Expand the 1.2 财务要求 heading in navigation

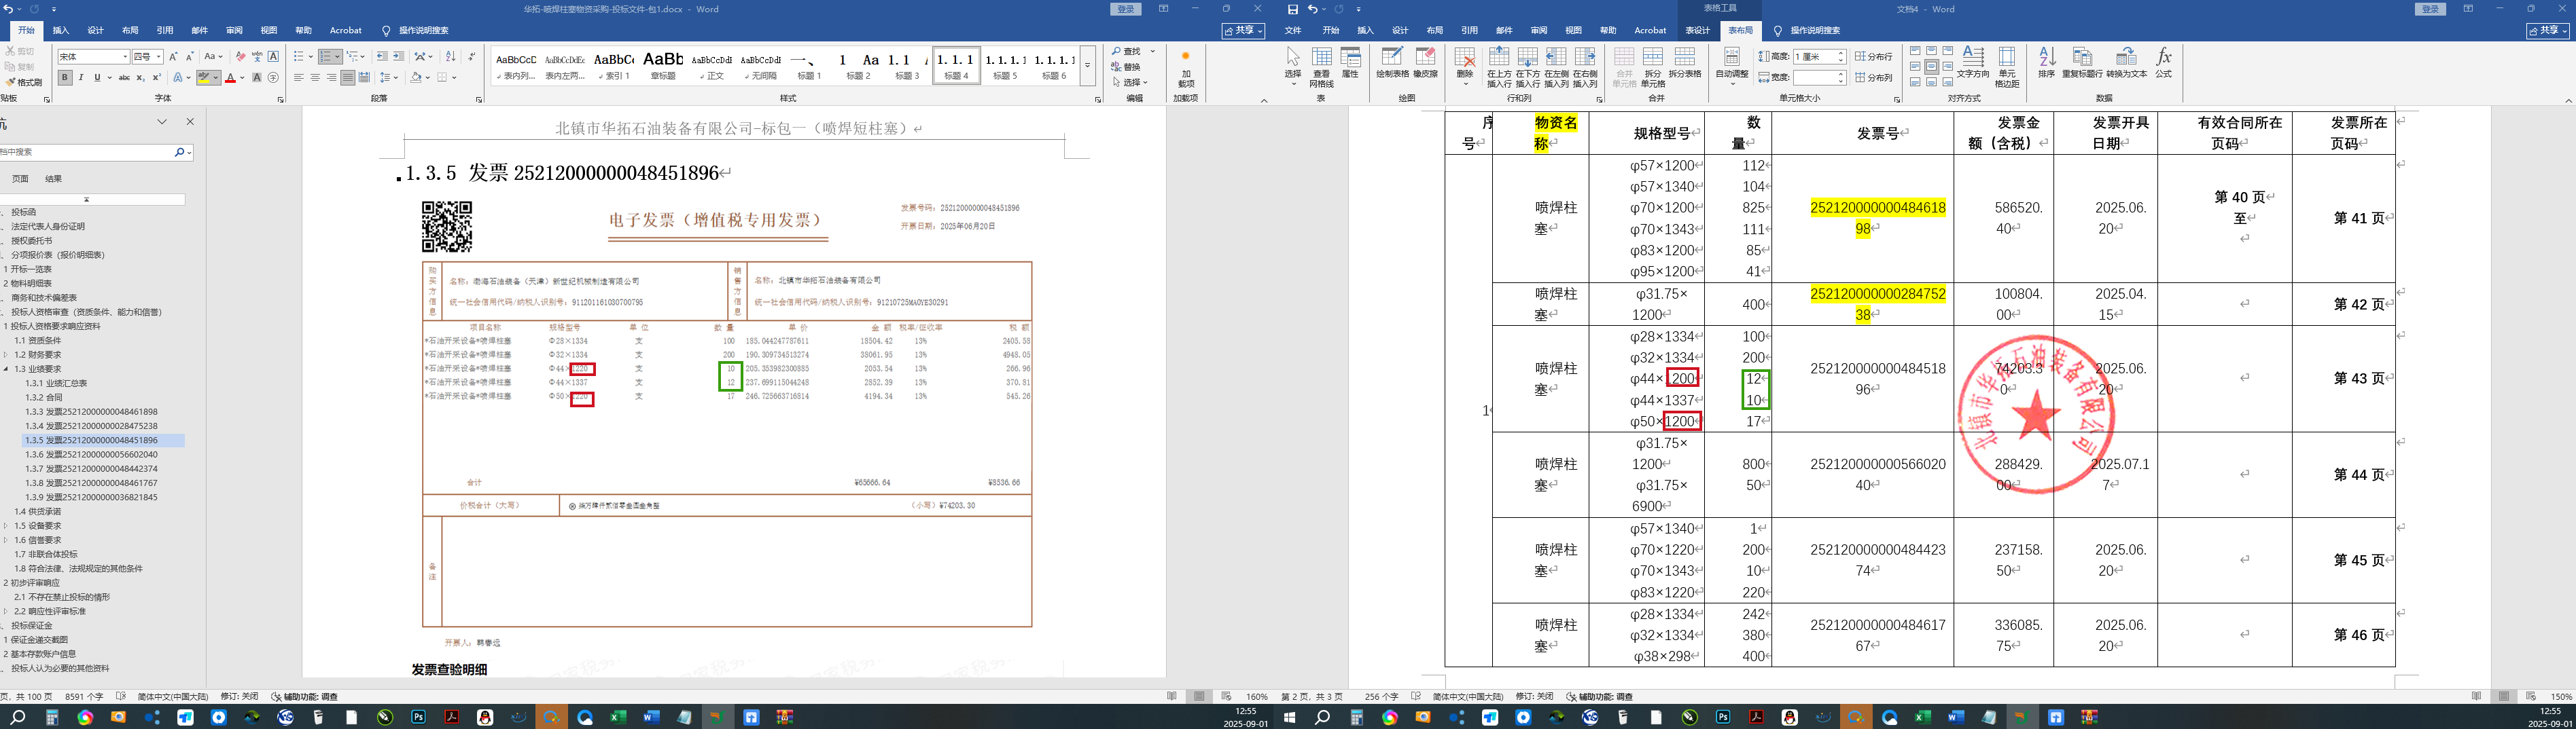tap(6, 354)
